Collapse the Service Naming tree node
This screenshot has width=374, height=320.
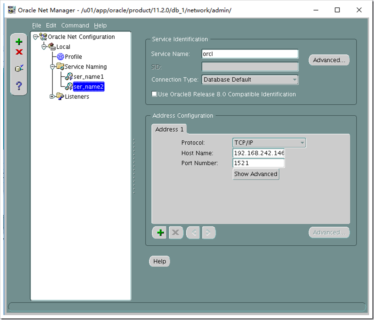52,67
